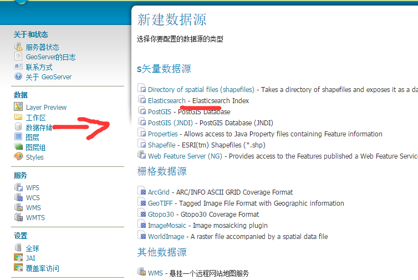
Task: Open 关于 GeoServer link
Action: pyautogui.click(x=49, y=77)
